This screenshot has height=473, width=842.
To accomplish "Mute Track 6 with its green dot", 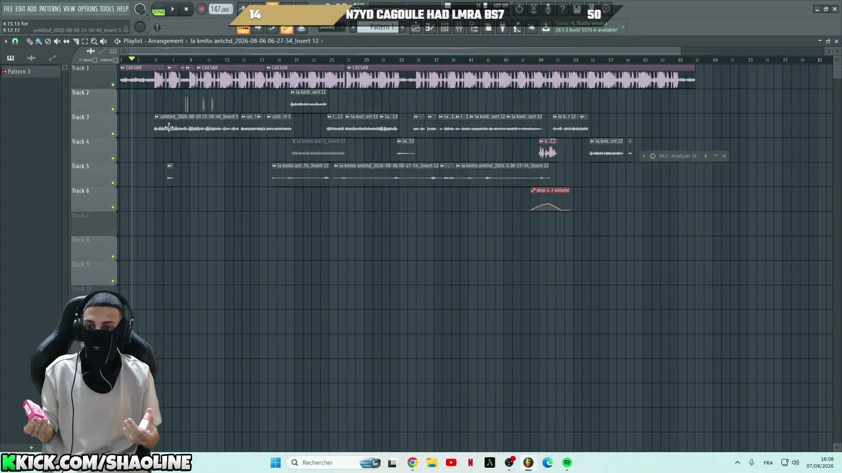I will [113, 208].
